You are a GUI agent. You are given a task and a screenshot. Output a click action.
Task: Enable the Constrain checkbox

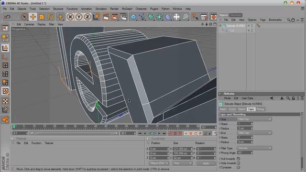tap(239, 167)
